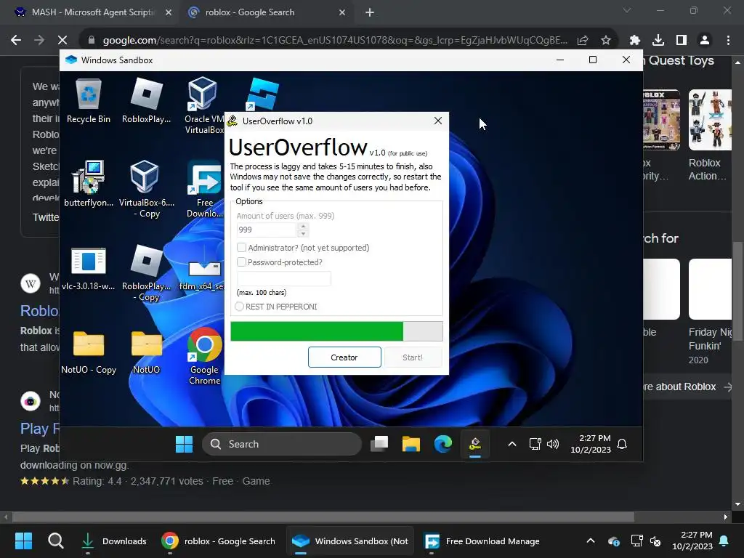Click the Creator button
744x558 pixels.
click(x=344, y=357)
